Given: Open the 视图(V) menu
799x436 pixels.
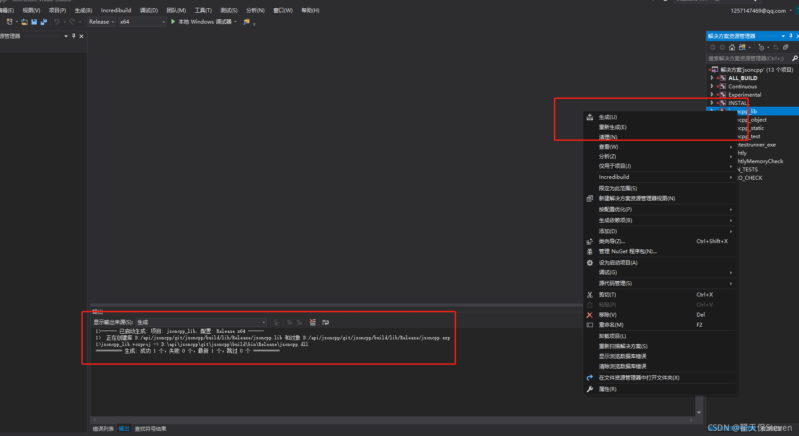Looking at the screenshot, I should point(31,10).
